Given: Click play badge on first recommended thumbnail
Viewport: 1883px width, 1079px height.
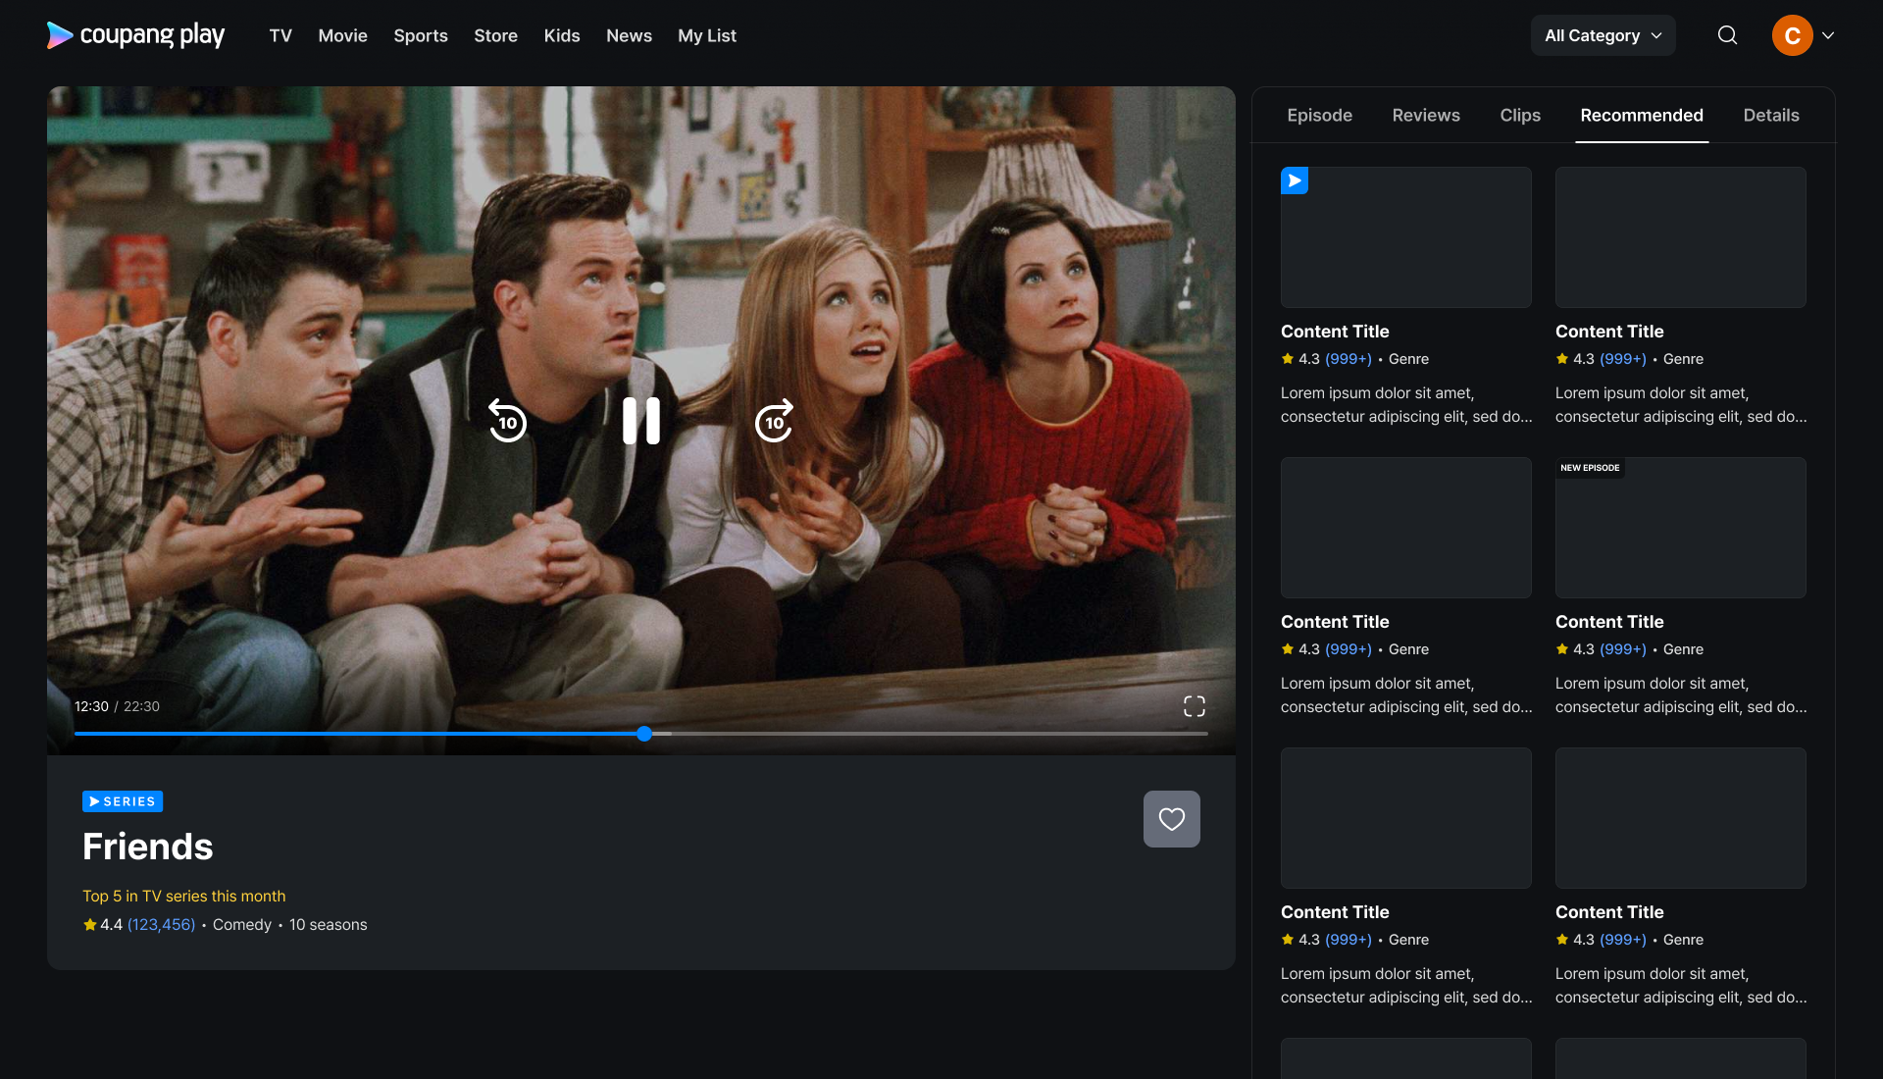Looking at the screenshot, I should 1294,180.
